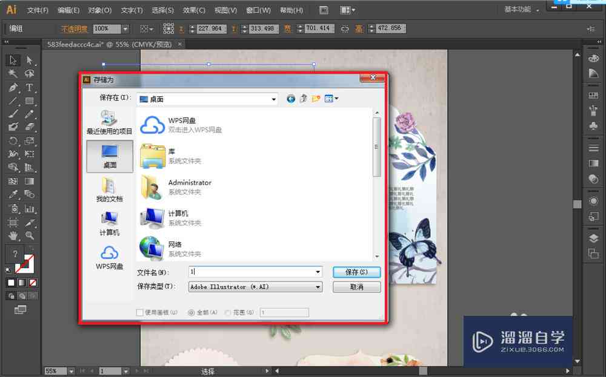The width and height of the screenshot is (606, 377).
Task: Select the Zoom tool
Action: click(29, 235)
